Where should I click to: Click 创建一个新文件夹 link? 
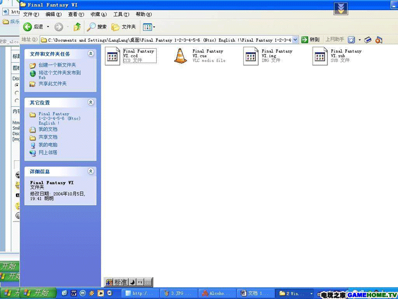[57, 65]
